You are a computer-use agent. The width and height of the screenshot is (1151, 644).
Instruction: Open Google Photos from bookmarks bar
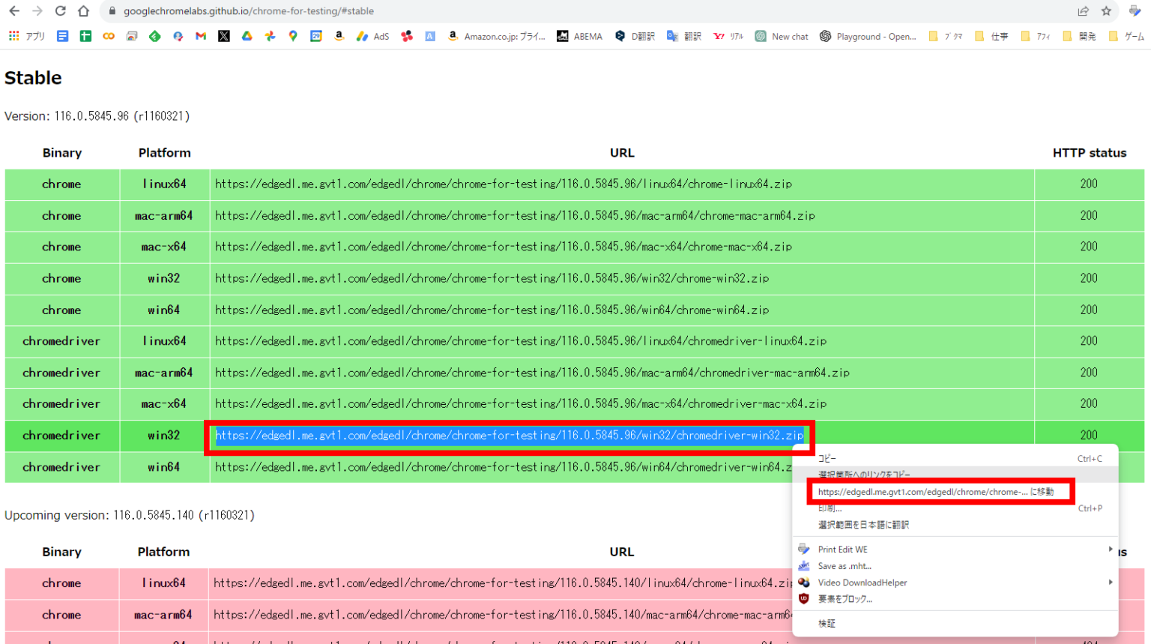269,35
